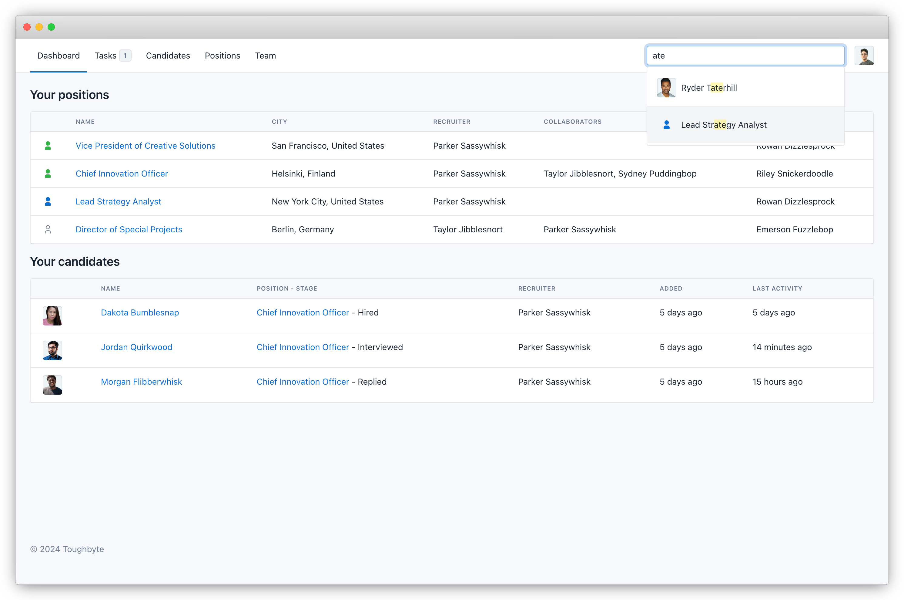
Task: Open the user profile avatar at top right
Action: pyautogui.click(x=864, y=56)
